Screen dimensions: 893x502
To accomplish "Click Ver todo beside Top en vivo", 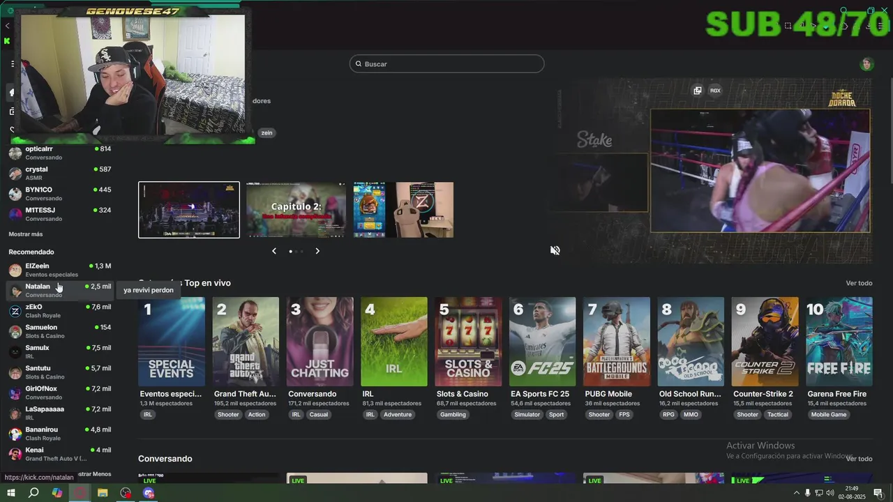I will [859, 283].
